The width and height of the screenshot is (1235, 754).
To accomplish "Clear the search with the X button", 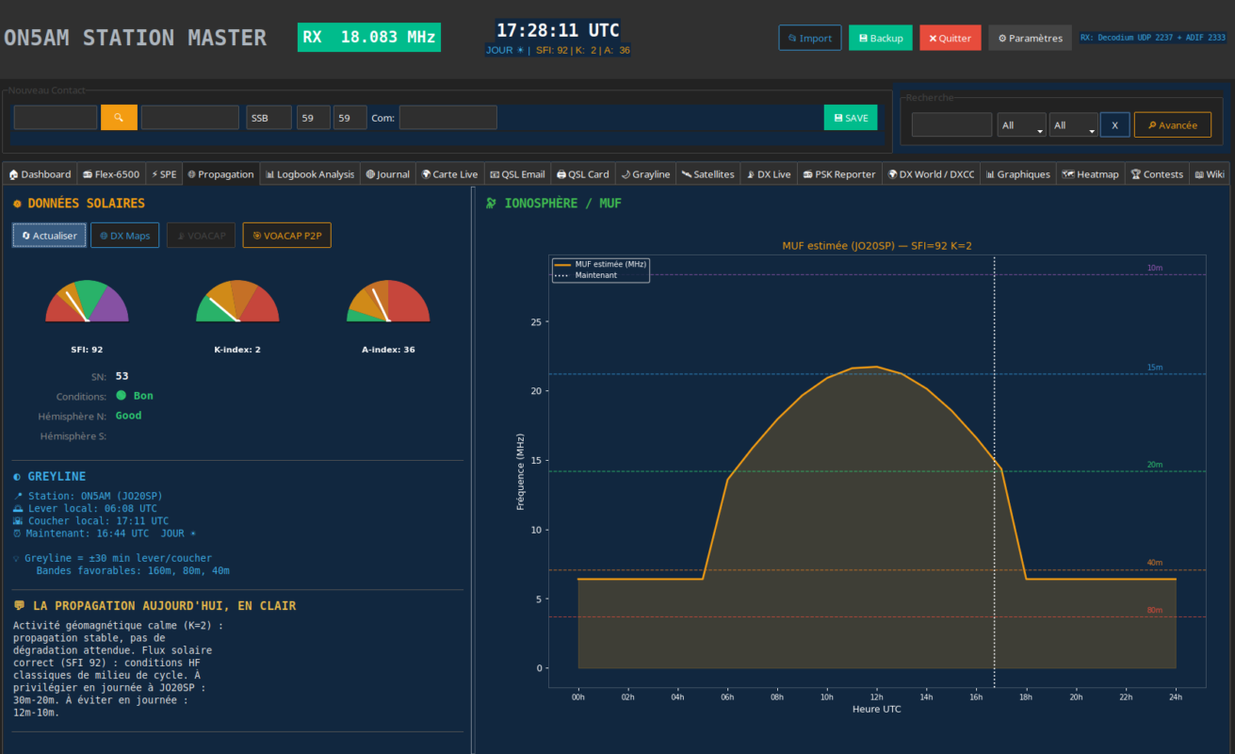I will point(1114,124).
